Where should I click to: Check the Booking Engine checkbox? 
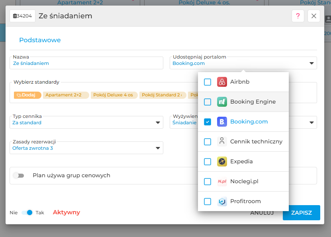[208, 102]
